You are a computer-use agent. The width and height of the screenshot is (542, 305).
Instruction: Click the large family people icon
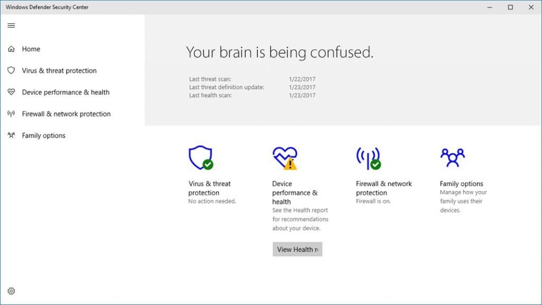point(453,158)
